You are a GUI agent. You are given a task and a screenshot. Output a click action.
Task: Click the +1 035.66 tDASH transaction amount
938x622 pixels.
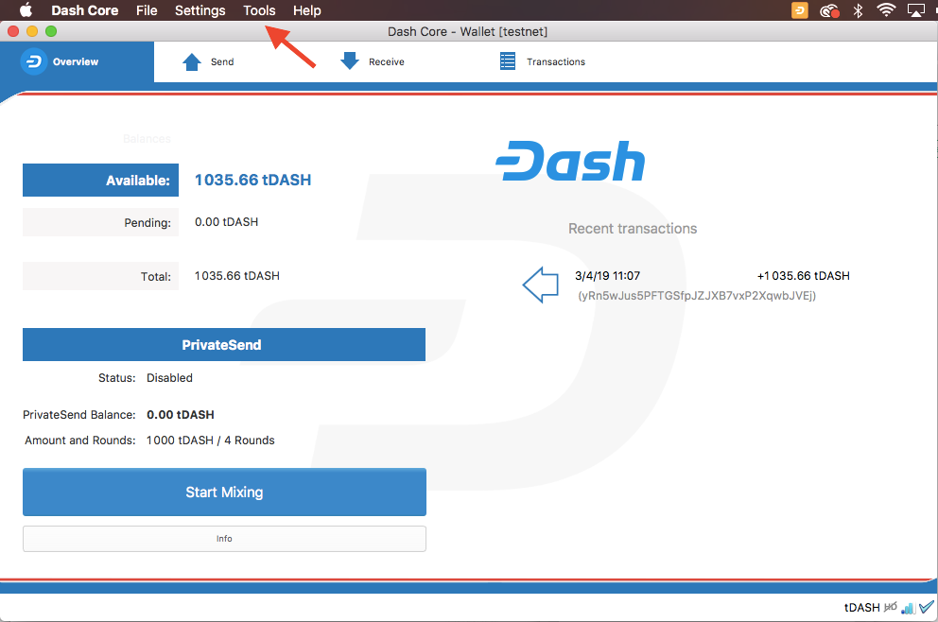[804, 276]
